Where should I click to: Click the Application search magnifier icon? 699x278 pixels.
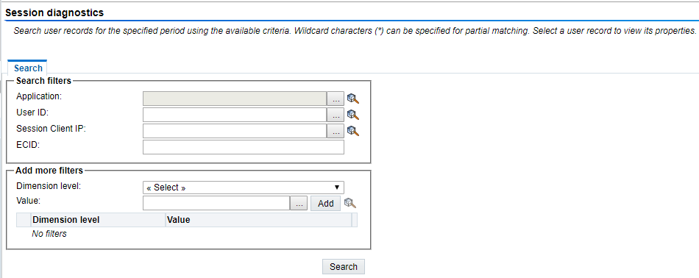click(x=353, y=99)
